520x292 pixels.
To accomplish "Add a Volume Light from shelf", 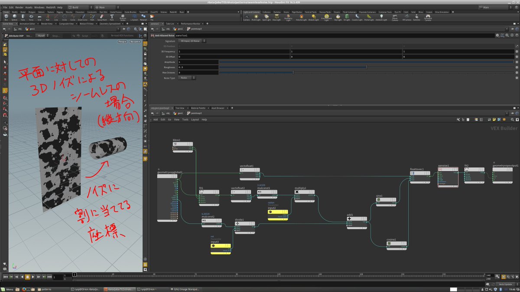I will pos(301,17).
